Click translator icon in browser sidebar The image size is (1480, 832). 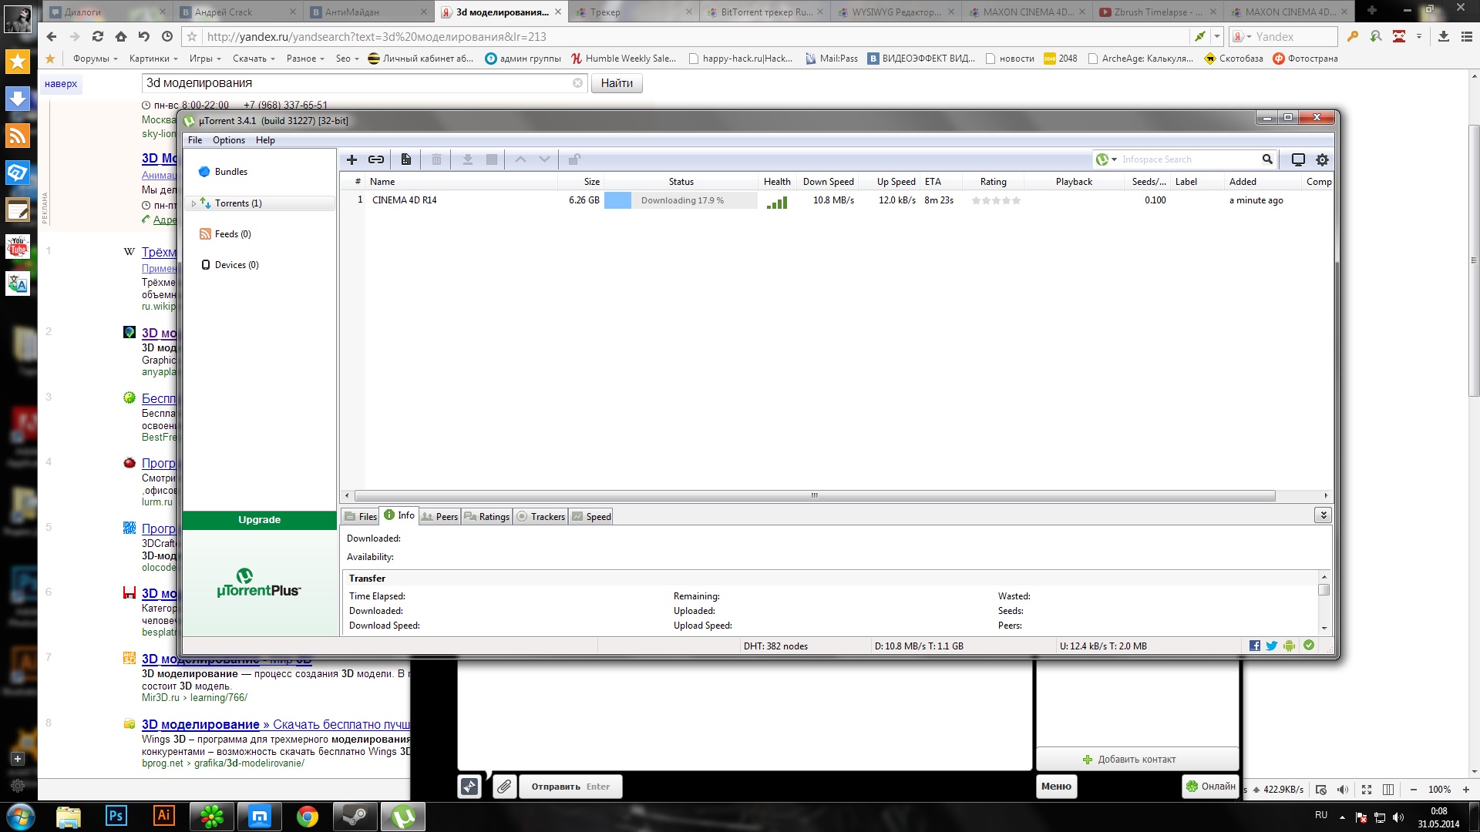(x=18, y=283)
